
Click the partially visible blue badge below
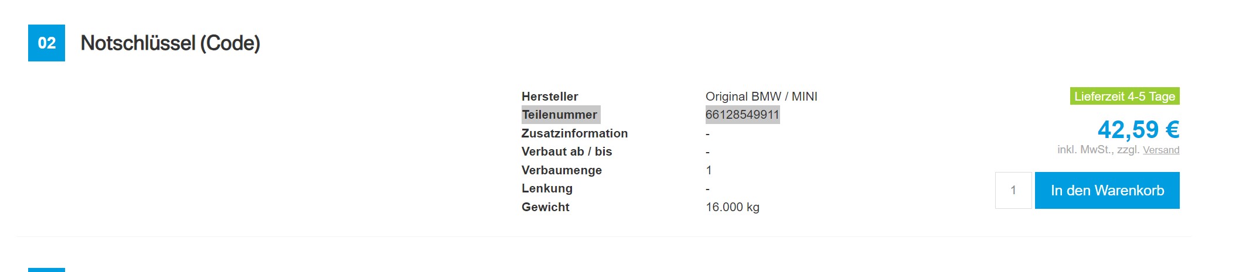tap(46, 270)
